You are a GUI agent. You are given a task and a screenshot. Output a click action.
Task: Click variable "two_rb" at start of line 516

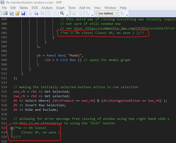(19, 96)
